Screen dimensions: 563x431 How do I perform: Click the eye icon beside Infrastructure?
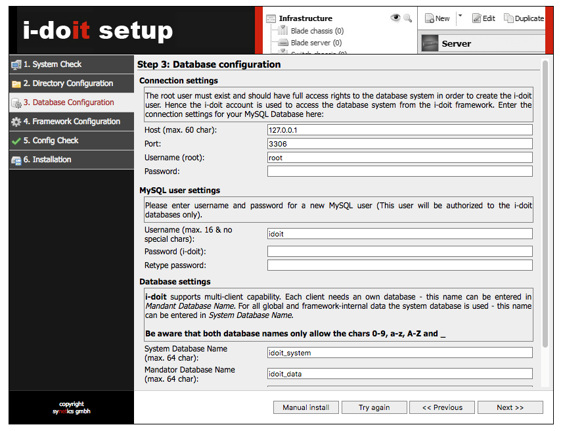[395, 17]
